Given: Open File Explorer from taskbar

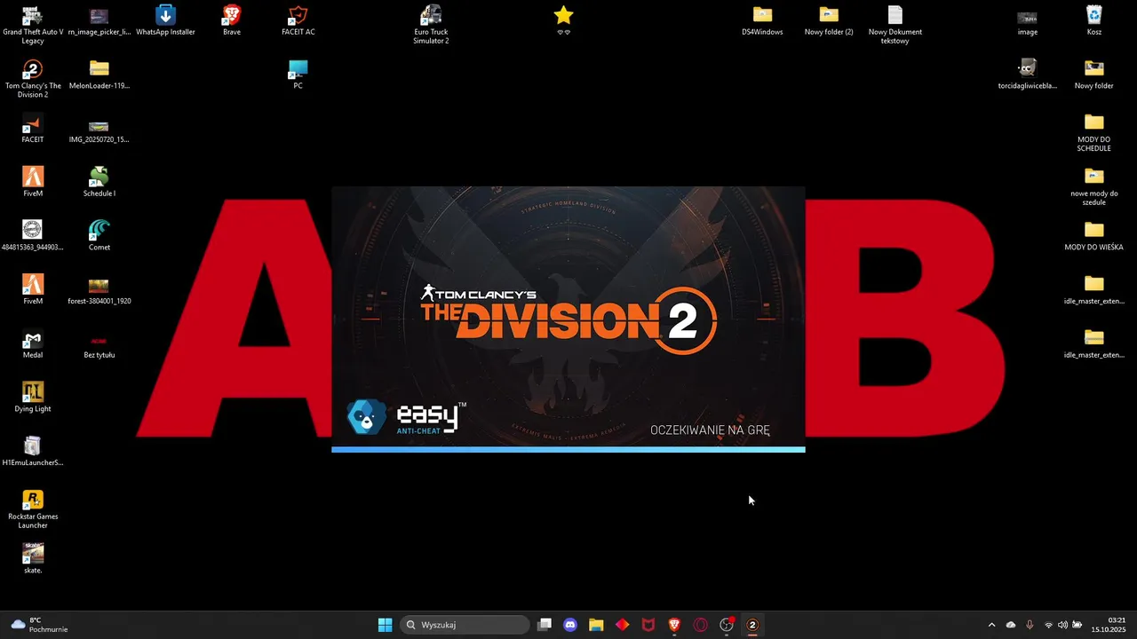Looking at the screenshot, I should tap(596, 625).
